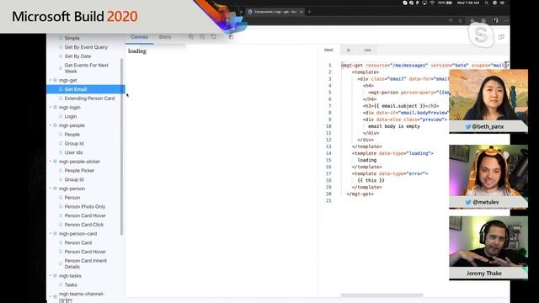Open the Person Photo Only story

85,206
